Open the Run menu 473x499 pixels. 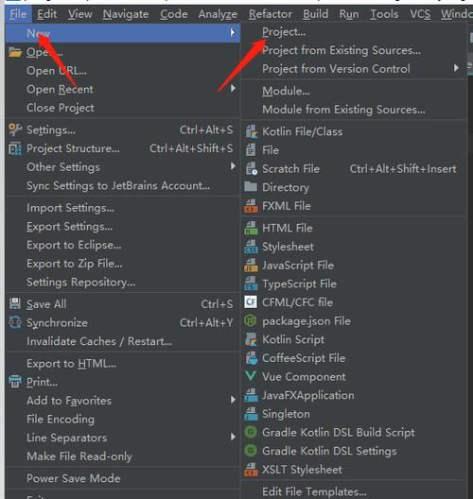349,14
